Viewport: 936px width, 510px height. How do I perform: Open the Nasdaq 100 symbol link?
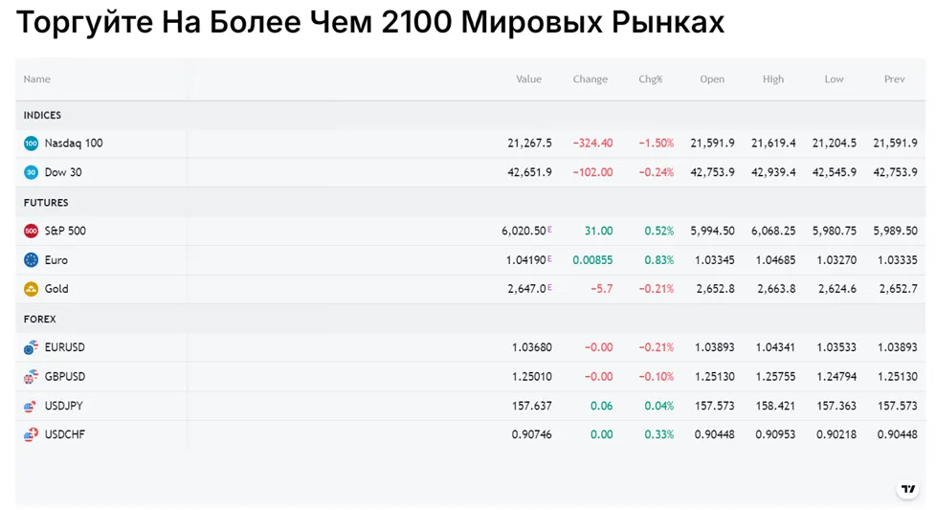pos(74,144)
